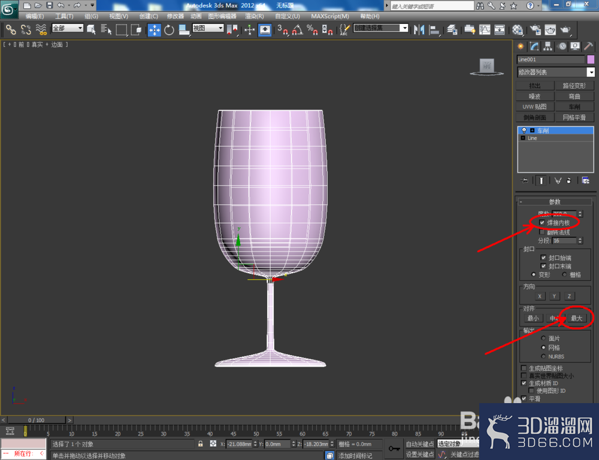Expand the 车削 modifier sub-objects

(532, 131)
